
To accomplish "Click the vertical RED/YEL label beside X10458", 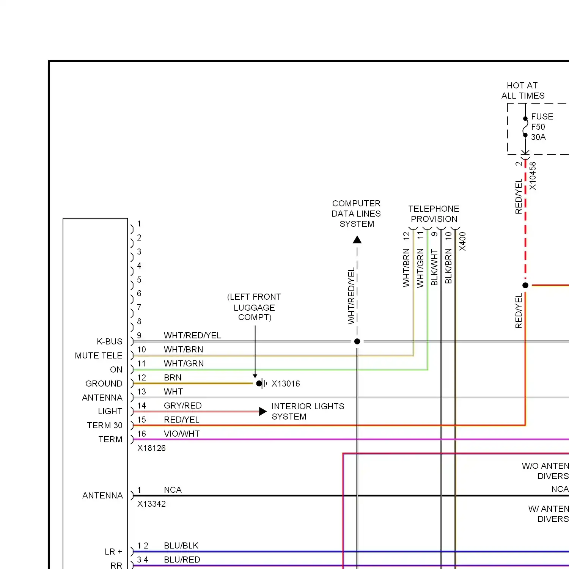I will point(519,197).
